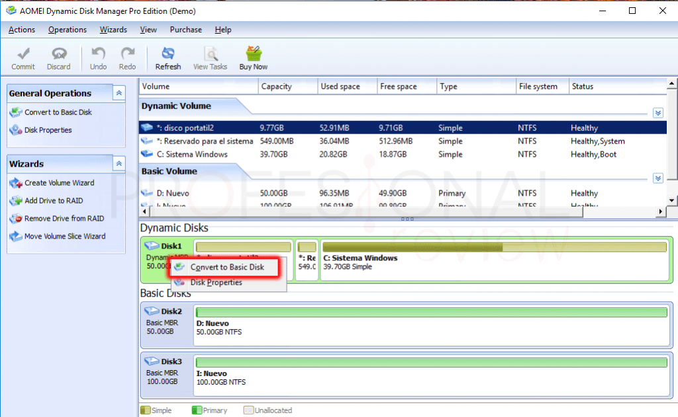
Task: Choose Convert to Basic Disk in context menu
Action: [227, 267]
